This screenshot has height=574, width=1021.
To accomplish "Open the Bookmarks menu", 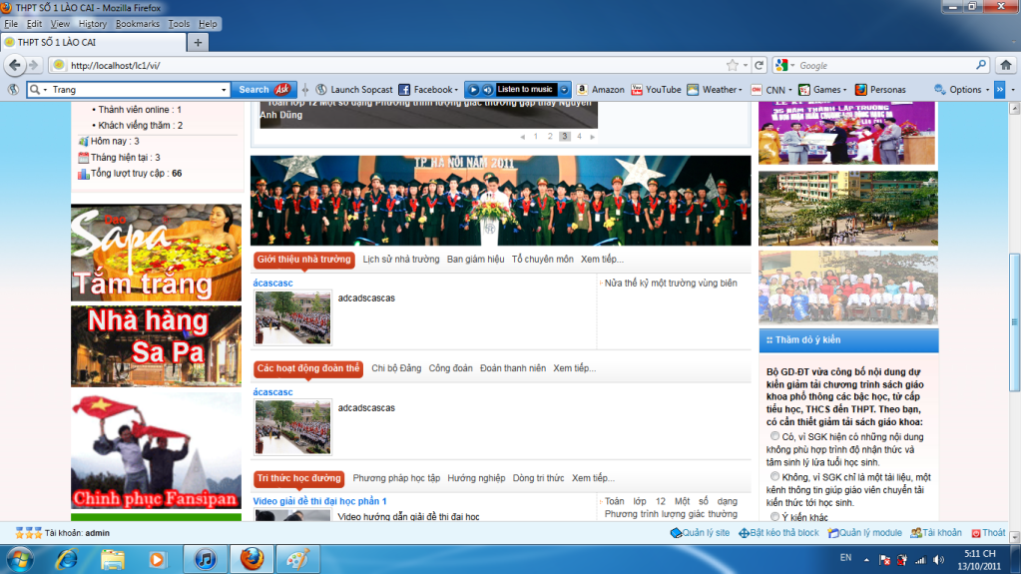I will pos(138,24).
